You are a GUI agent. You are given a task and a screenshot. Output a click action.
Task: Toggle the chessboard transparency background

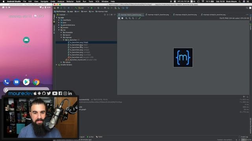point(119,18)
